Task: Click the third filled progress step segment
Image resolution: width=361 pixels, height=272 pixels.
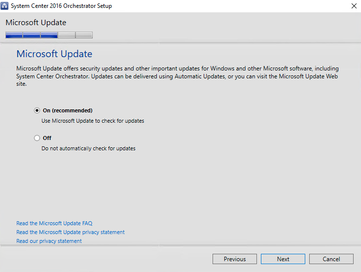Action: [49, 35]
